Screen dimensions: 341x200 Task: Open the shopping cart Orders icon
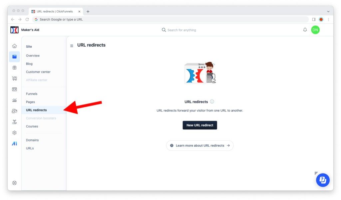pos(14,79)
